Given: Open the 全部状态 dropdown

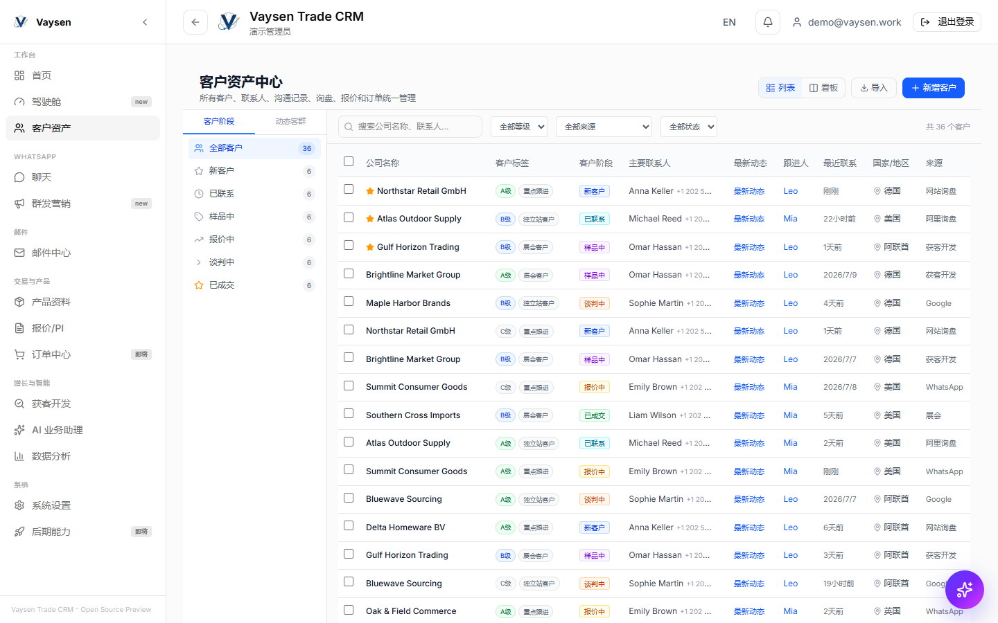Looking at the screenshot, I should click(688, 127).
